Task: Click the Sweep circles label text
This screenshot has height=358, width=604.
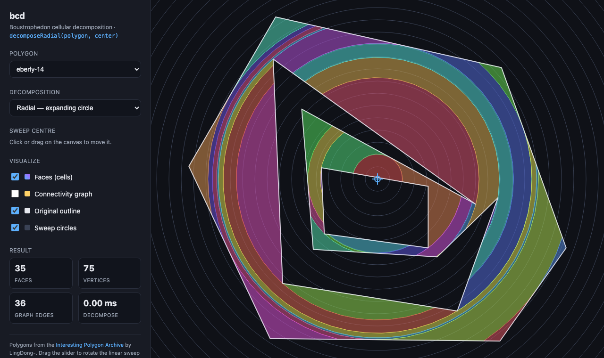Action: 55,228
